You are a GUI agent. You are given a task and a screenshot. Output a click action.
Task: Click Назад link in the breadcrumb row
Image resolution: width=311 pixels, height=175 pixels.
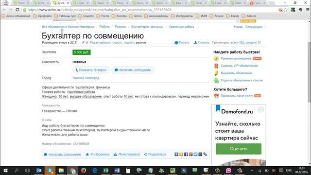click(x=238, y=27)
